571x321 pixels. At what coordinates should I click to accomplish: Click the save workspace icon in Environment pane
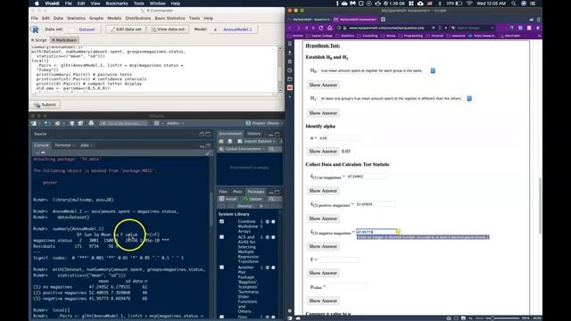[x=230, y=141]
